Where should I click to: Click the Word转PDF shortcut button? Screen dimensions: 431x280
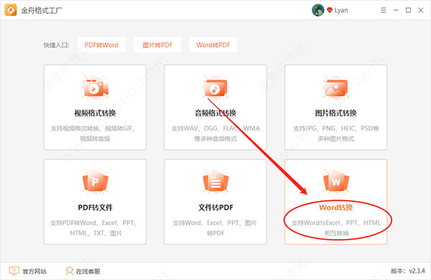coord(213,45)
